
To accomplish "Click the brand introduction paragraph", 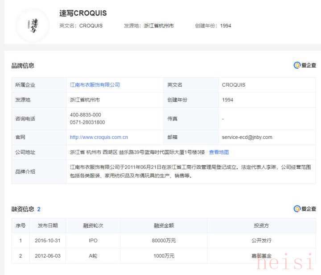I will tap(190, 171).
